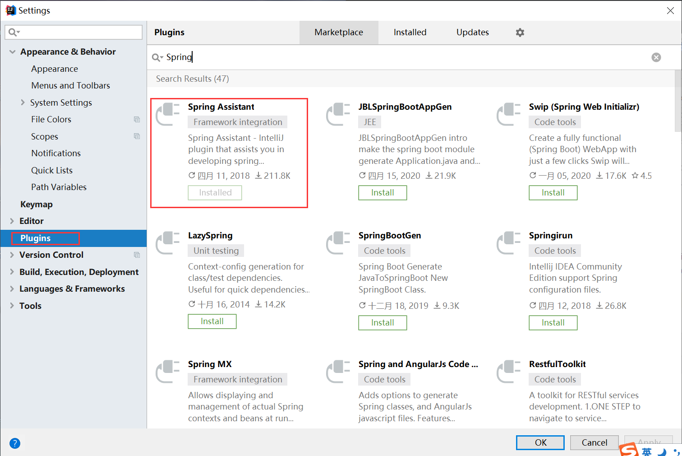
Task: Click the Scopes project-level icon
Action: (137, 136)
